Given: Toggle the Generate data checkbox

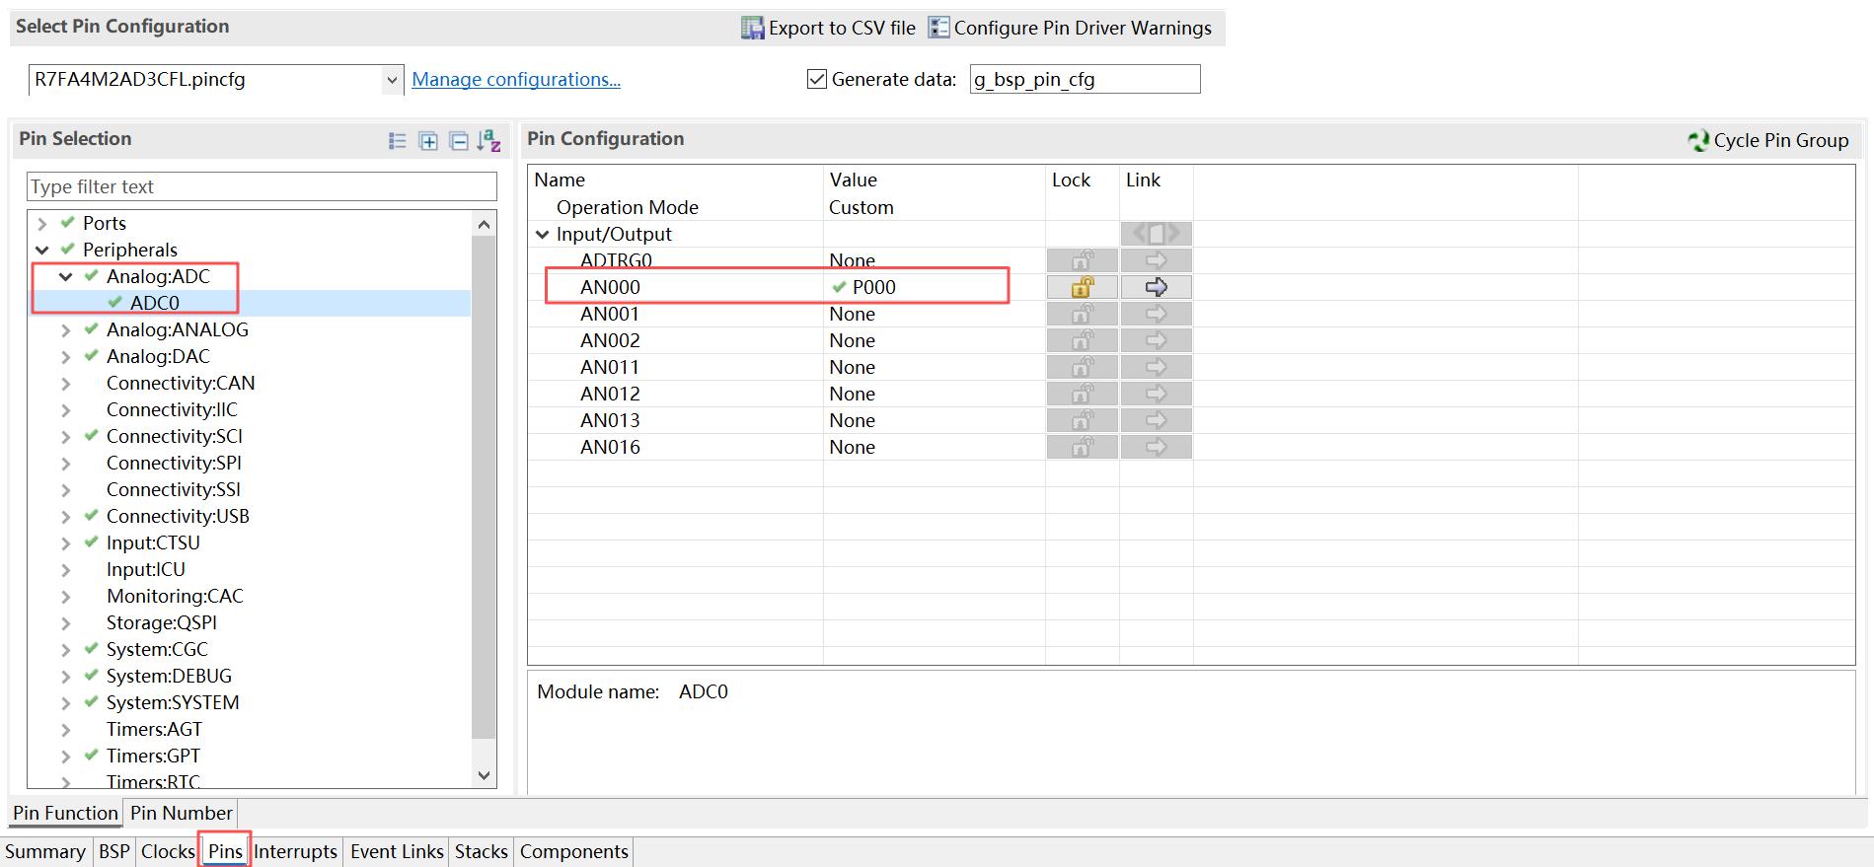Looking at the screenshot, I should [817, 79].
